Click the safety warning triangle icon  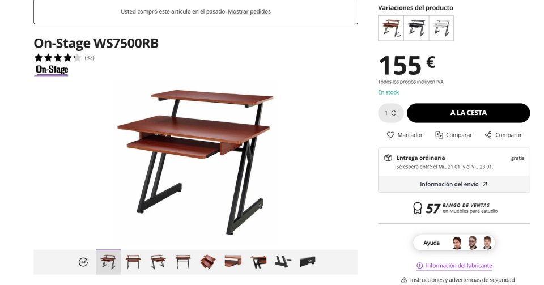click(404, 280)
